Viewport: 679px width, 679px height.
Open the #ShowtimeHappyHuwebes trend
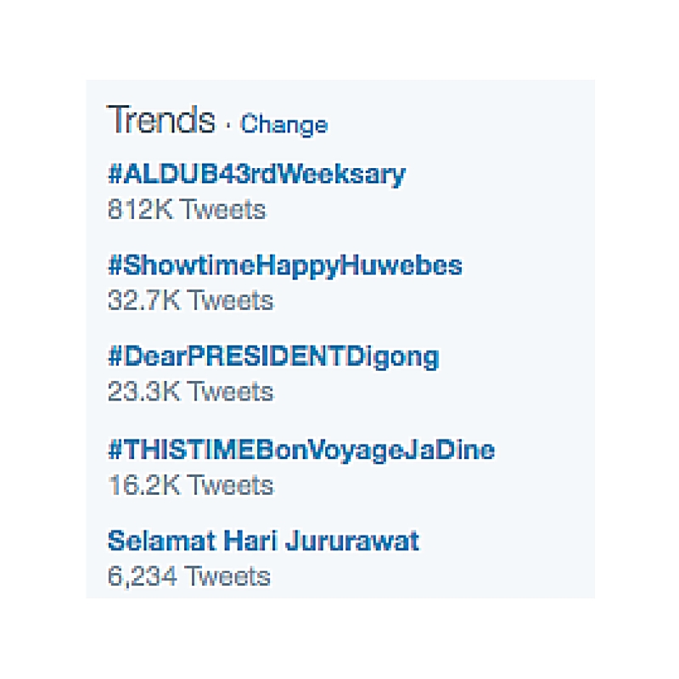(x=284, y=266)
